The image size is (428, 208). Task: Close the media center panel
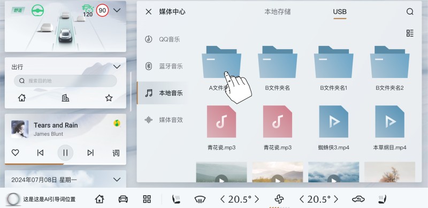[x=149, y=12]
